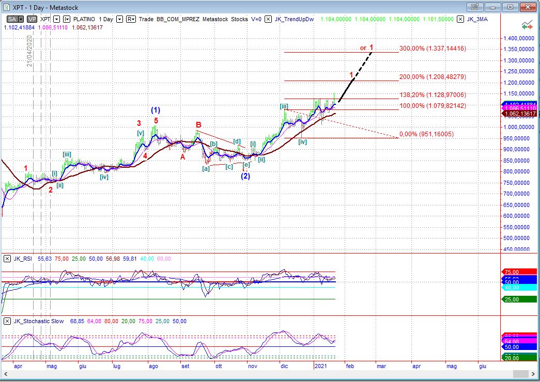Image resolution: width=540 pixels, height=382 pixels.
Task: Click the blue (2) wave label
Action: point(245,176)
